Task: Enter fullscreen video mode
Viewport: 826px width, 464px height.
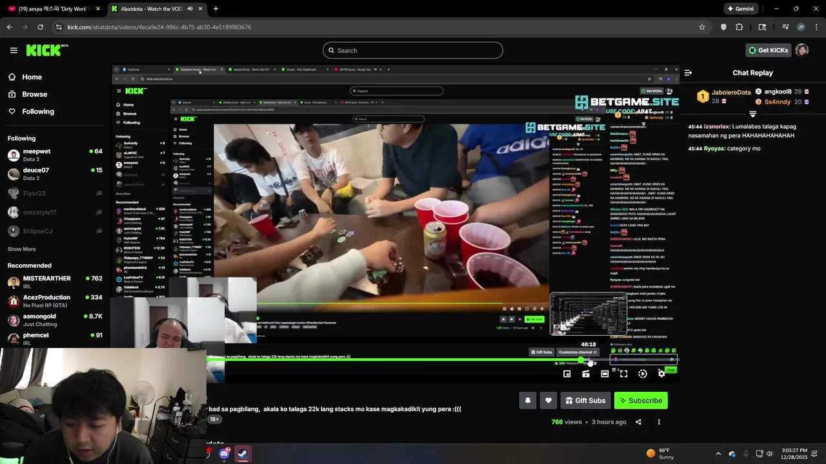Action: 623,374
